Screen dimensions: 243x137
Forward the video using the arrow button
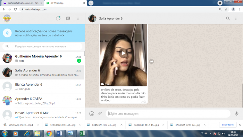tap(151, 61)
